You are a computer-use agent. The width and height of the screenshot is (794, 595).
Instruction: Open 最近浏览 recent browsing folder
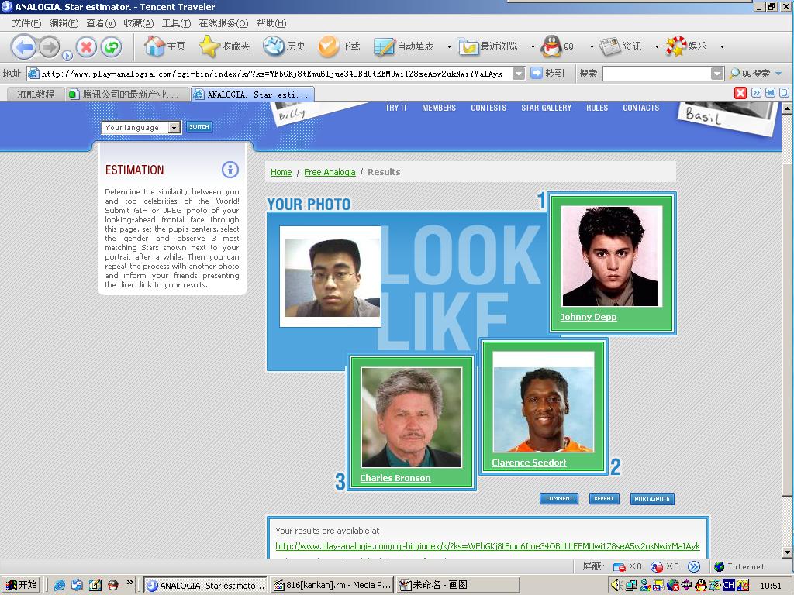(x=488, y=46)
